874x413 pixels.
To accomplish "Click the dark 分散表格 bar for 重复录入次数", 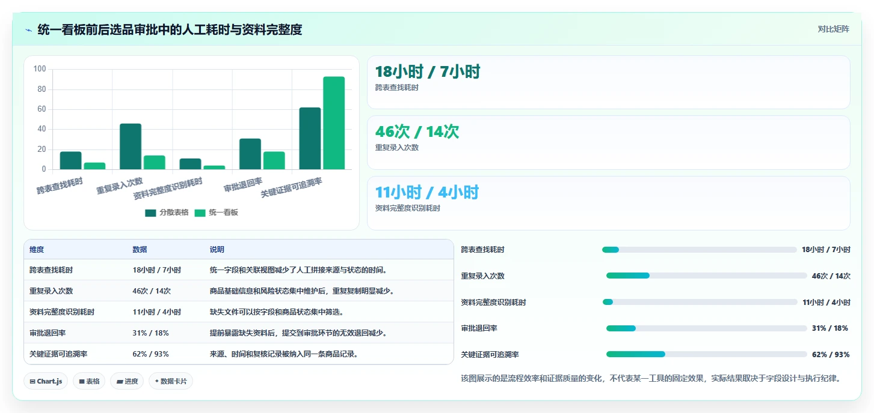I will coord(131,146).
